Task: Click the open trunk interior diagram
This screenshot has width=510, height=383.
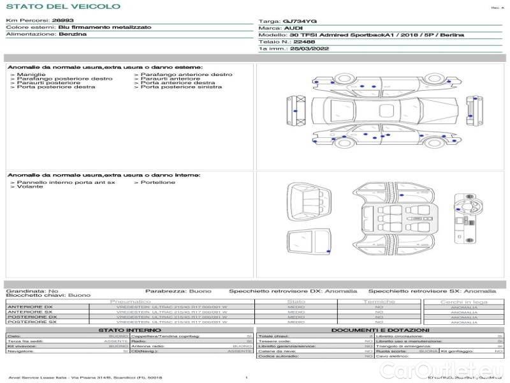Action: [x=309, y=199]
